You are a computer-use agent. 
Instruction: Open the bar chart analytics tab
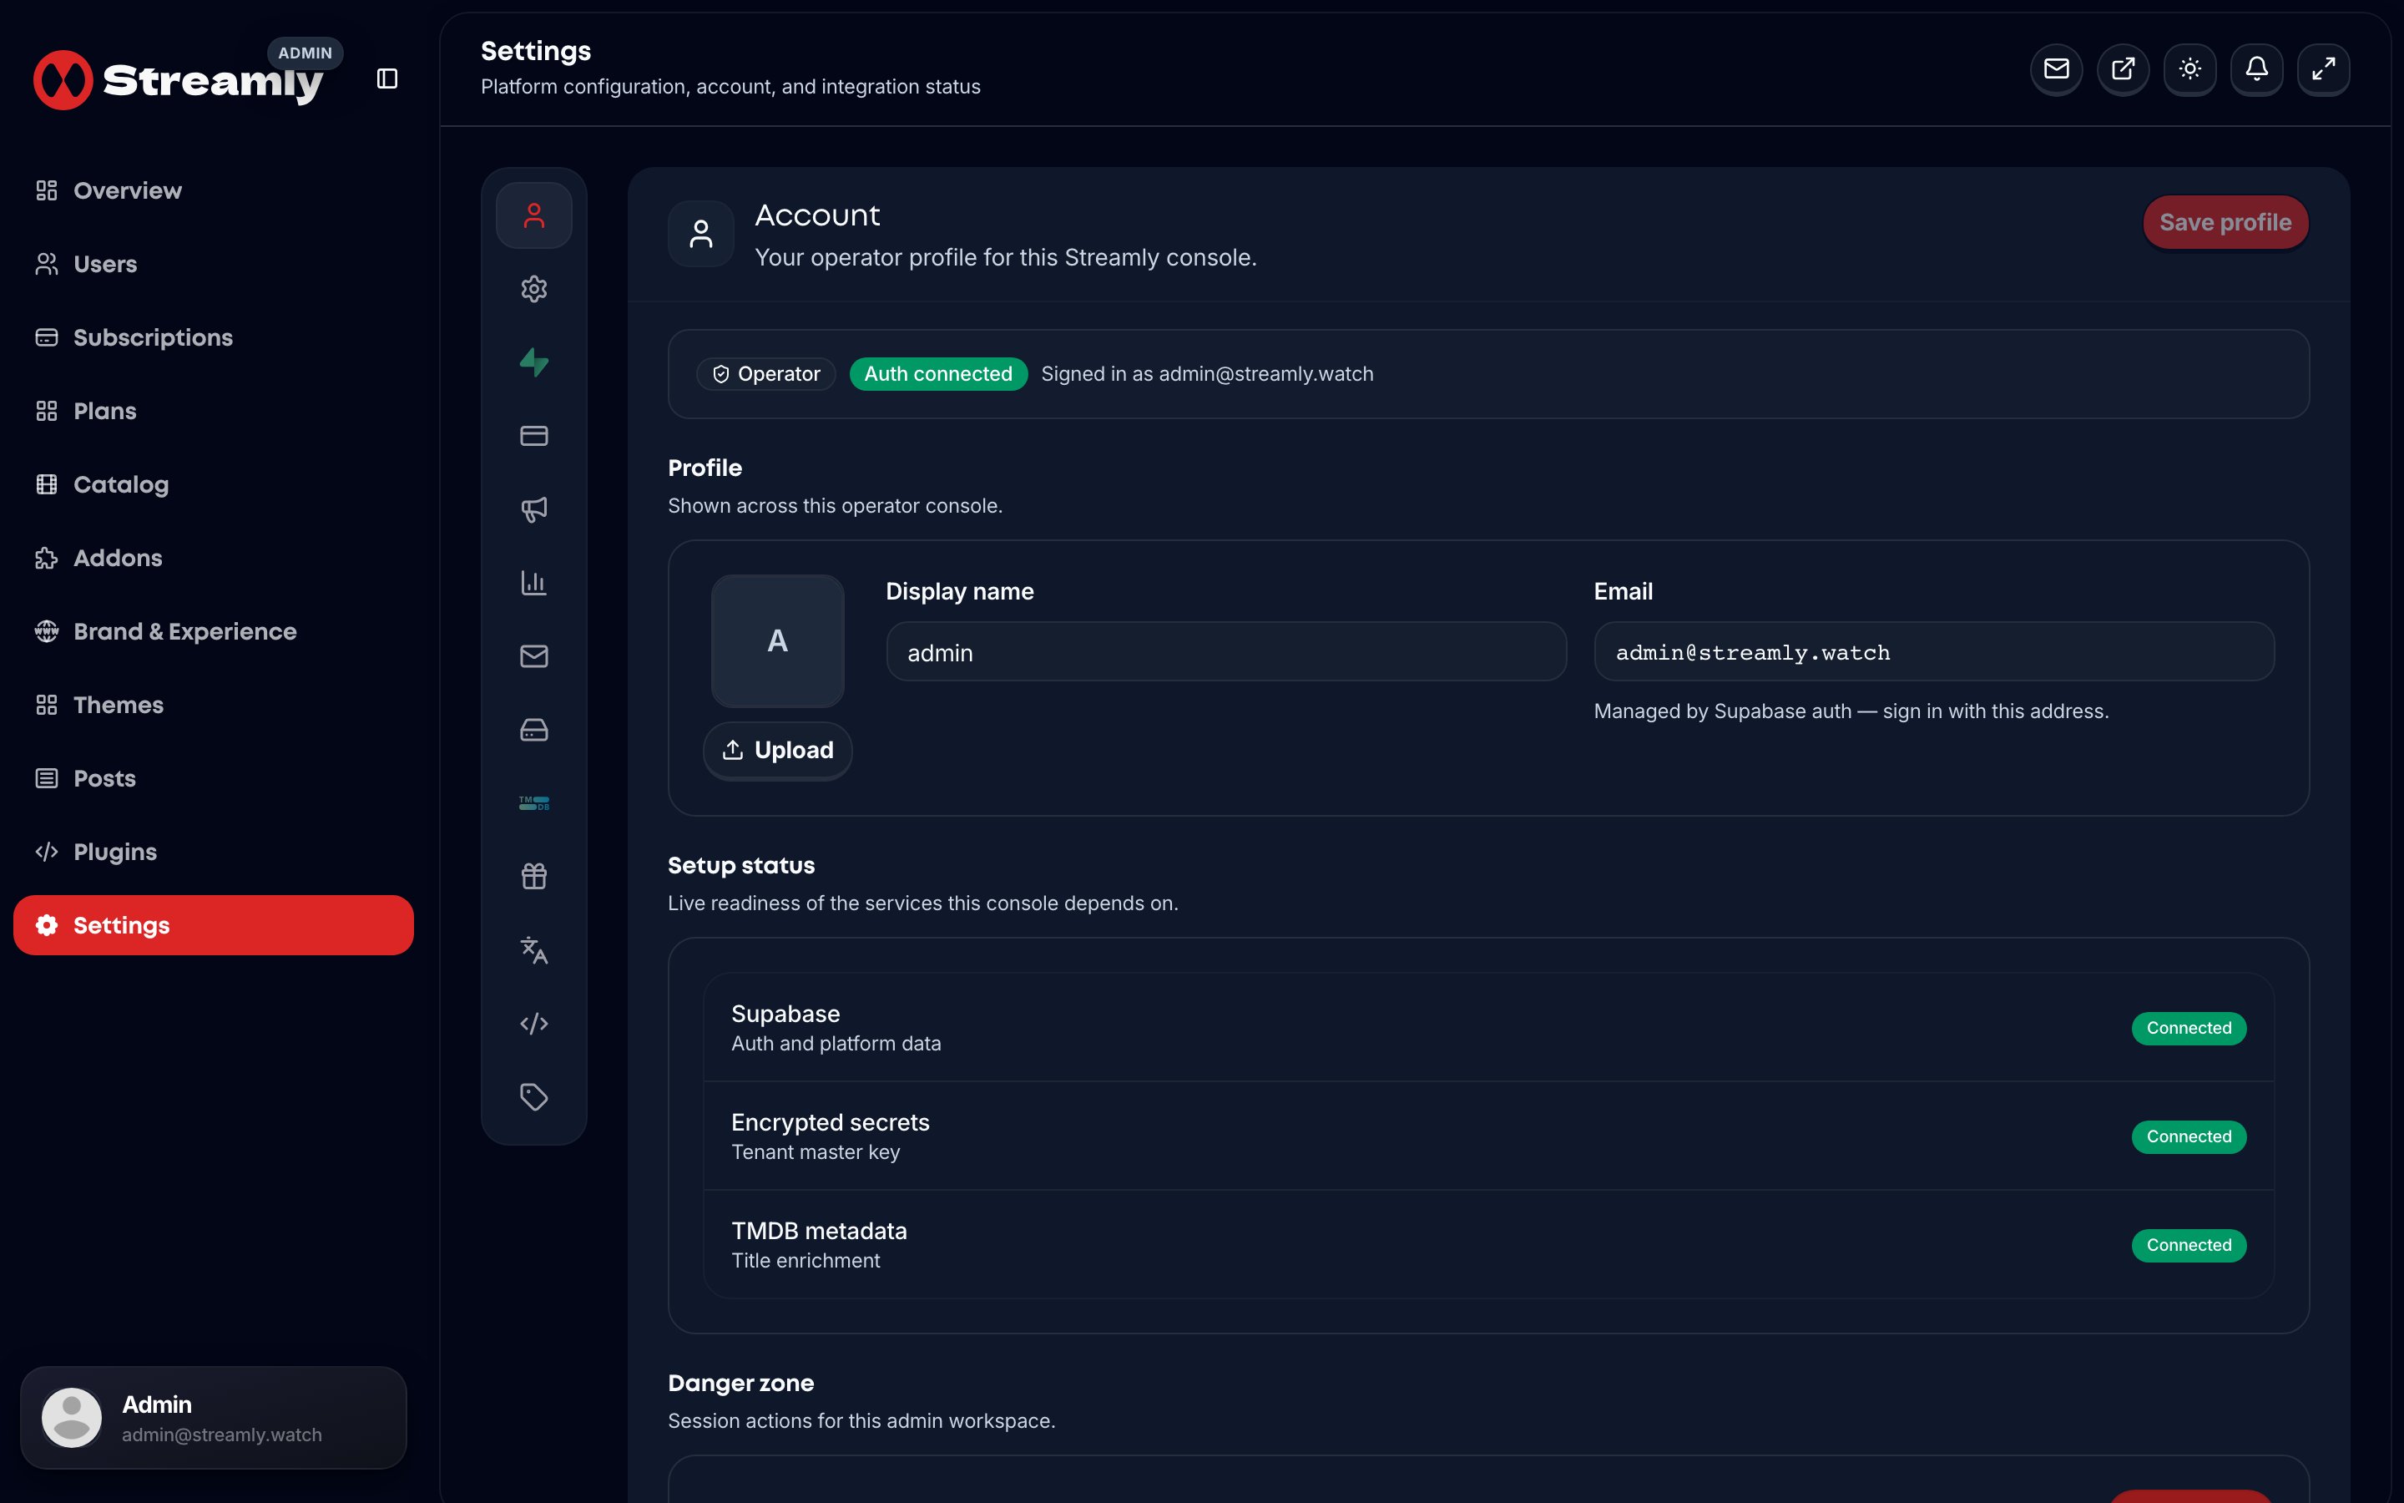(533, 584)
